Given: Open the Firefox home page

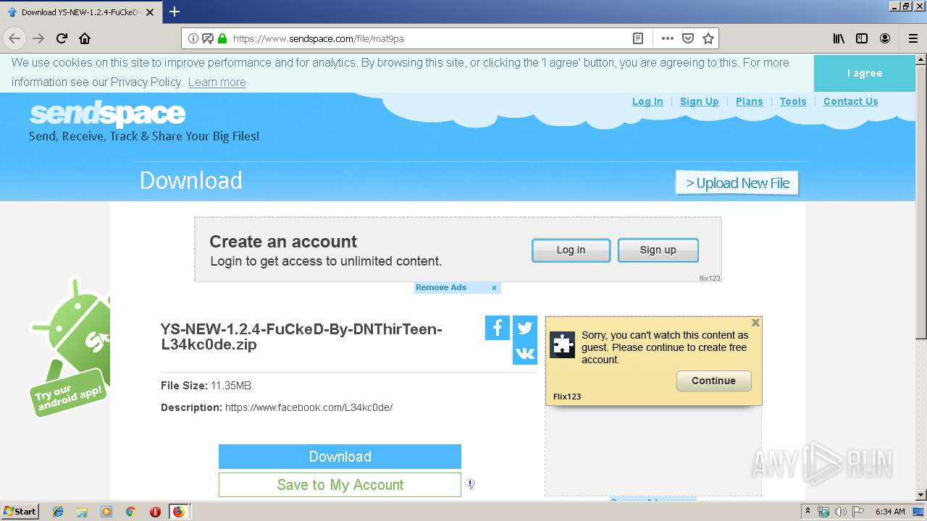Looking at the screenshot, I should [85, 38].
